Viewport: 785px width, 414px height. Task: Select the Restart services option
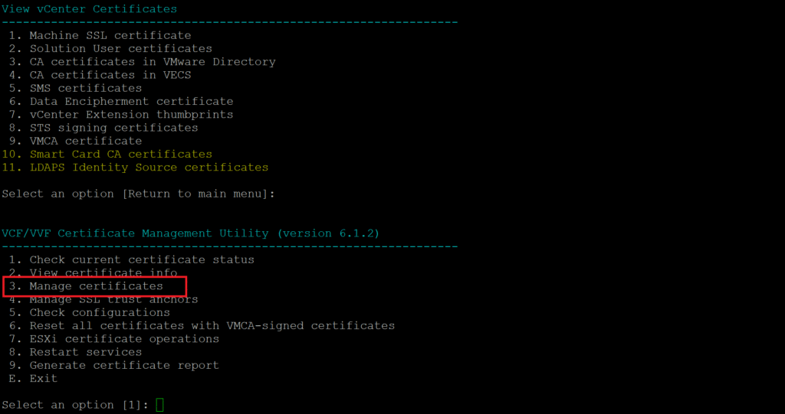coord(76,352)
